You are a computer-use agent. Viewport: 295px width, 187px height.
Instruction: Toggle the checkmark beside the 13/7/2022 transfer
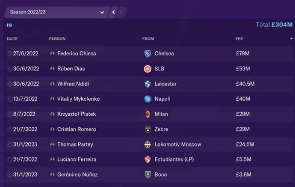(x=9, y=99)
